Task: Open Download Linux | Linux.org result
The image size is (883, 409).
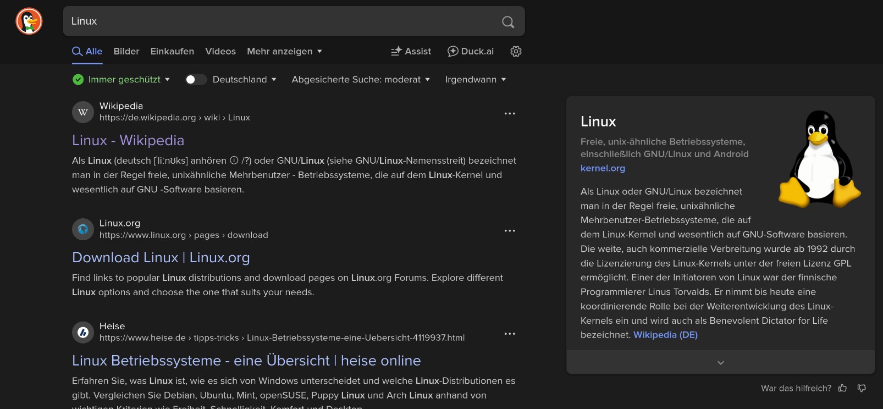Action: coord(161,257)
